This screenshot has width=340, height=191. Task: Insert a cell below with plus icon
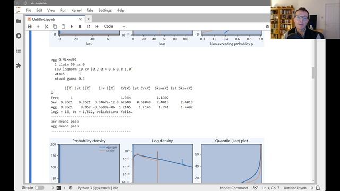38,27
